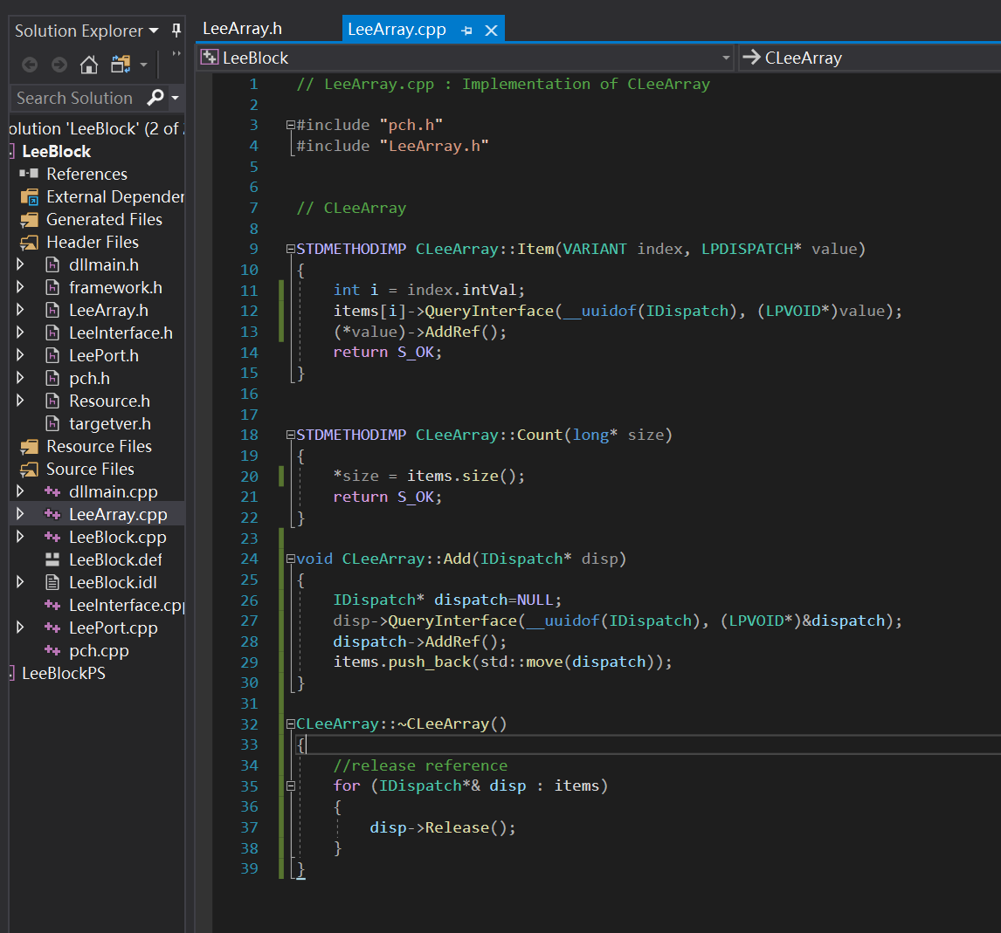Collapse the ~CLeeArray destructor outline
This screenshot has width=1001, height=933.
pyautogui.click(x=291, y=724)
